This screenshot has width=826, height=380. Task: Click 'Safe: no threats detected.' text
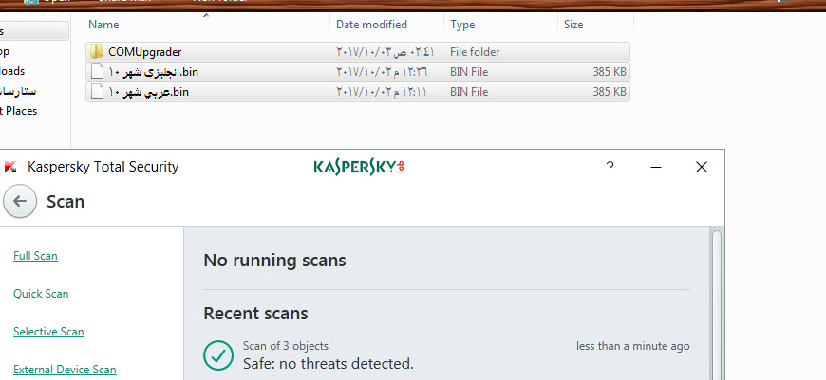click(329, 363)
